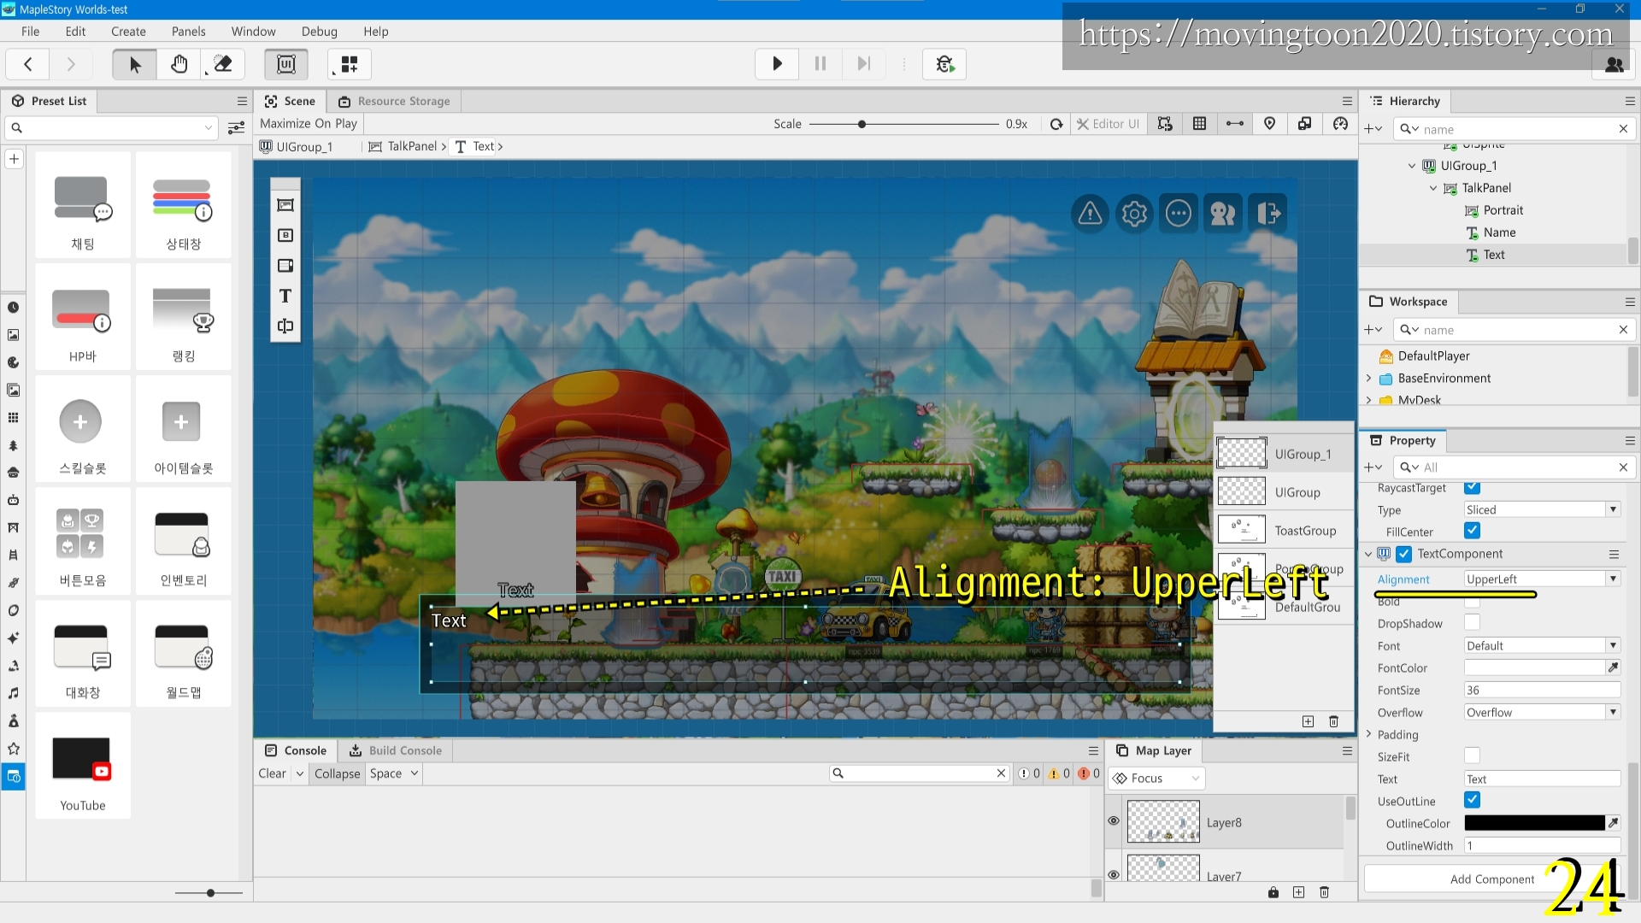
Task: Collapse the TalkPanel tree node
Action: pos(1433,188)
